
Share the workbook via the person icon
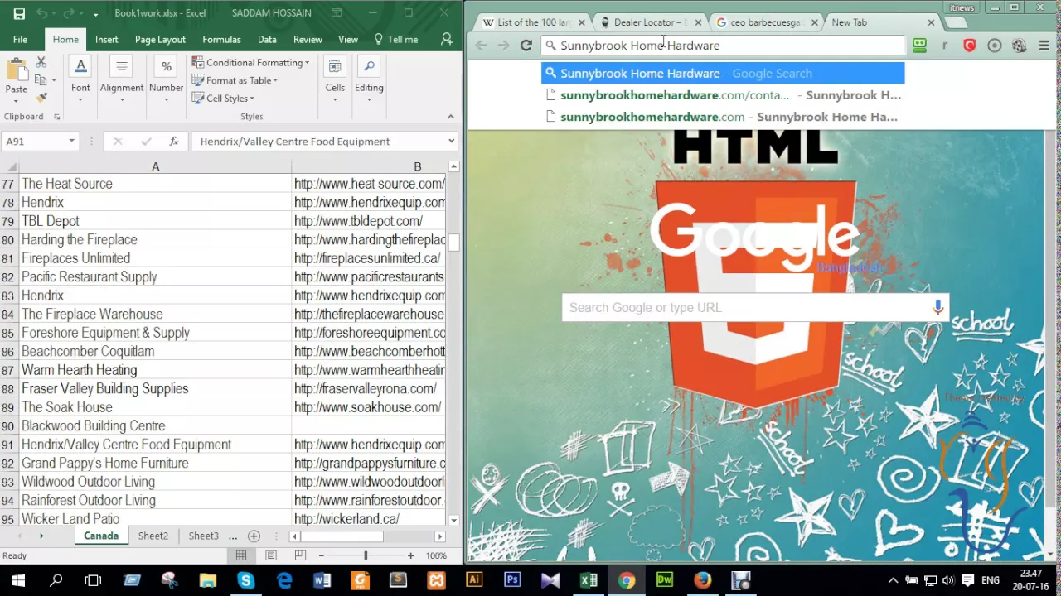[x=447, y=39]
